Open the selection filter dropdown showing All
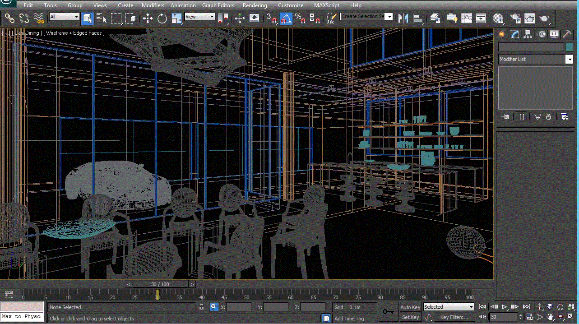579x324 pixels. coord(64,17)
